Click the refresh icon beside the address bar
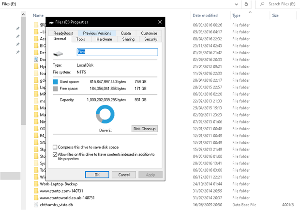The image size is (300, 210). 247,4
